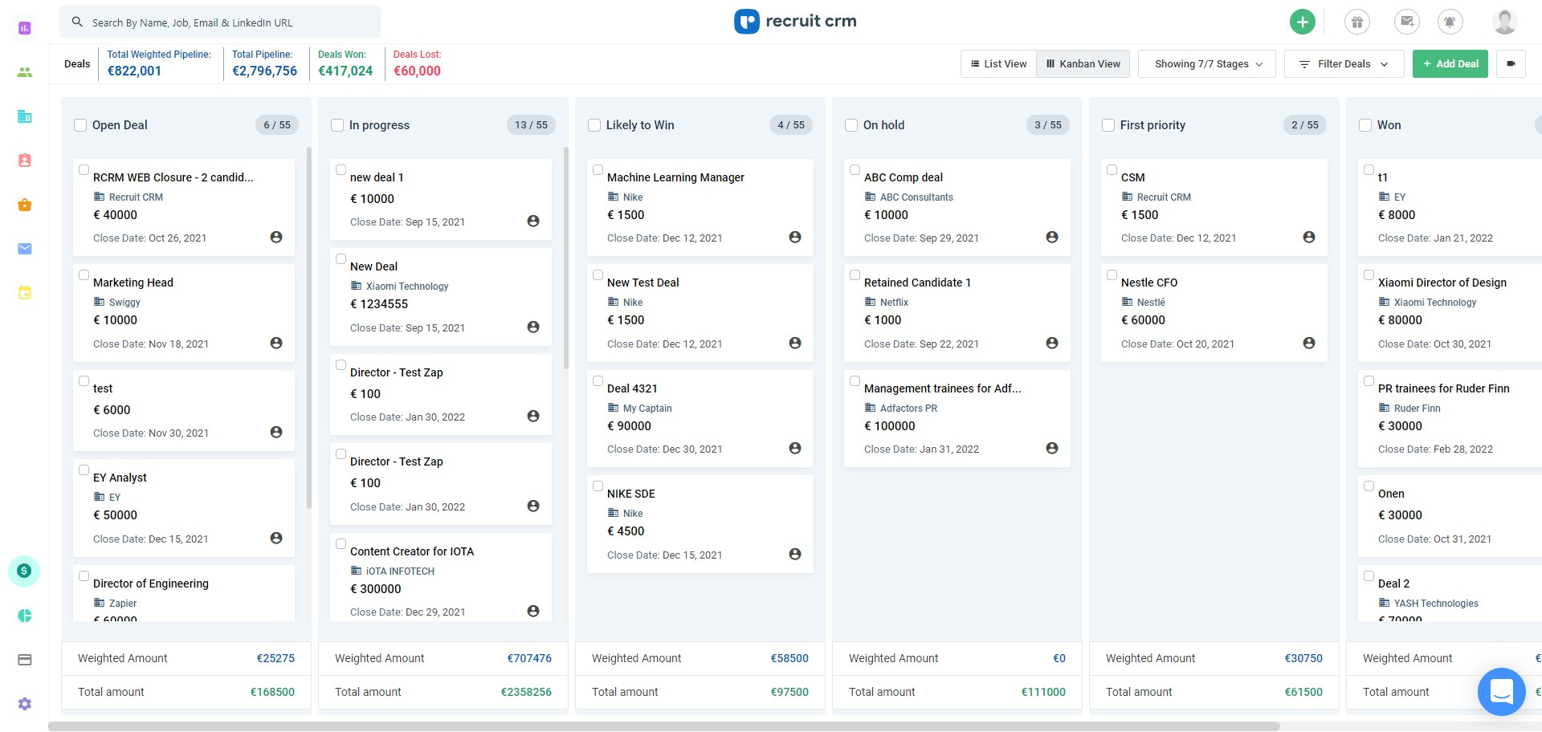This screenshot has width=1542, height=732.
Task: Open the Calendar icon in sidebar
Action: coord(25,293)
